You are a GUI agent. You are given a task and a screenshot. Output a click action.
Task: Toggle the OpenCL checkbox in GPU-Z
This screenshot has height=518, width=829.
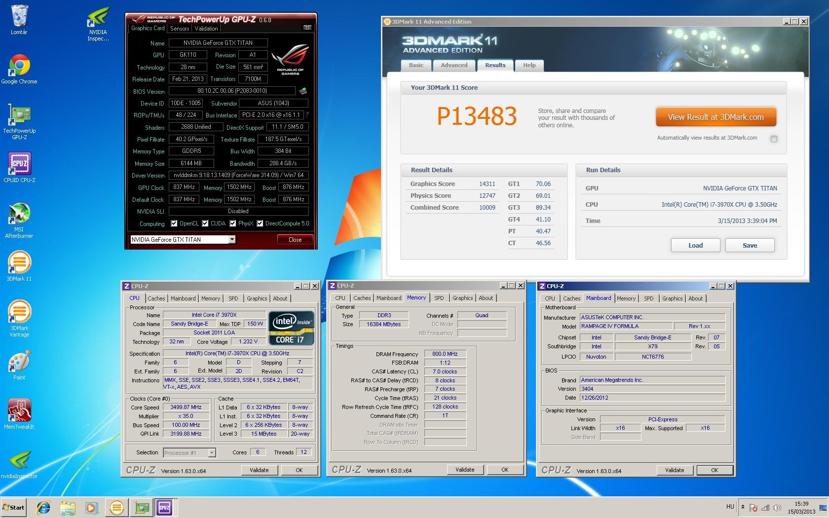tap(174, 223)
